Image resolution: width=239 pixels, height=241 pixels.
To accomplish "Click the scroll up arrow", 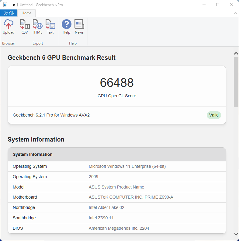I will [x=236, y=53].
